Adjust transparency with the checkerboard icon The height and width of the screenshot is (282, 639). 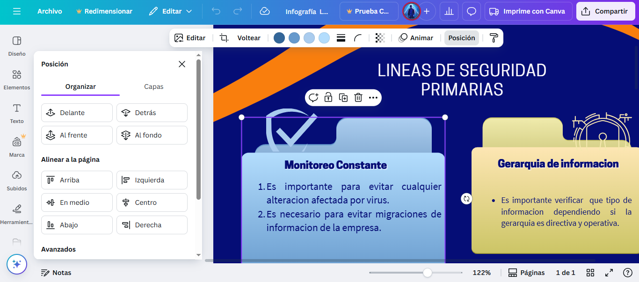pyautogui.click(x=380, y=38)
